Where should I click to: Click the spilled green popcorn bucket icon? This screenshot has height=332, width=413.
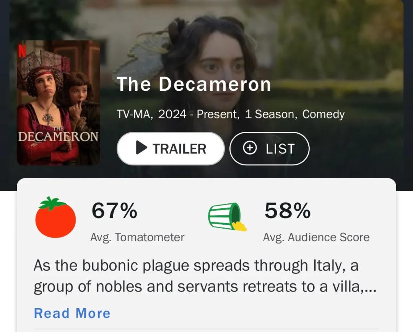(x=227, y=217)
